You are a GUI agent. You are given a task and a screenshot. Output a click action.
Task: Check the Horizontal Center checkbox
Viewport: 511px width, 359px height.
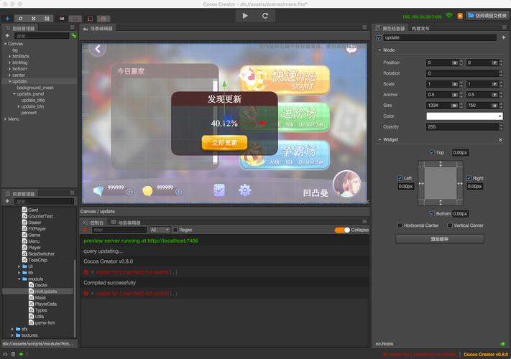pos(400,225)
